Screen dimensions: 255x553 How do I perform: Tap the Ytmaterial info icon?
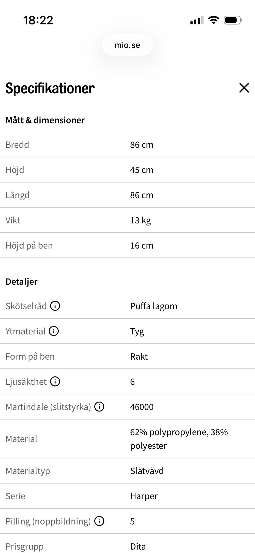coord(54,331)
